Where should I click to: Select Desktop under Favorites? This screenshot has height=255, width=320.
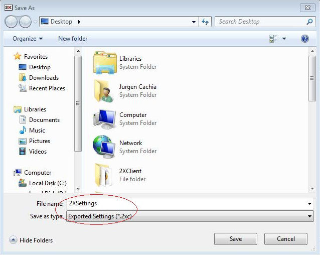[40, 67]
